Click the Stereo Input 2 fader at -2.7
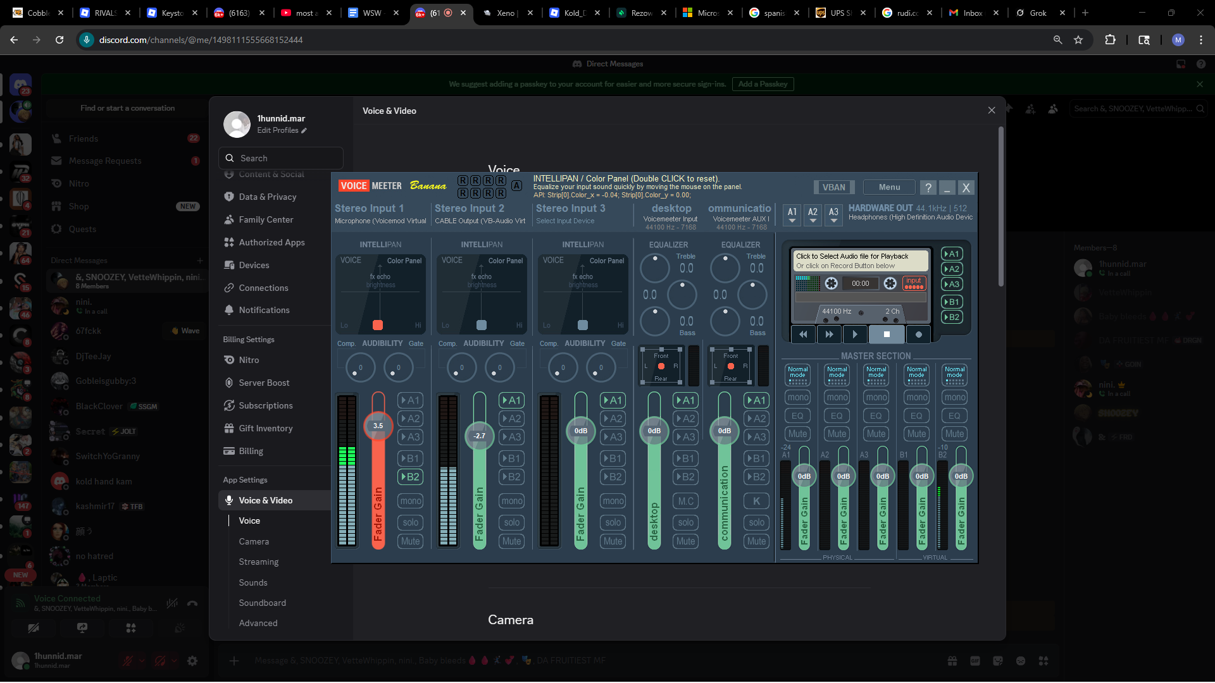This screenshot has height=683, width=1215. [x=480, y=436]
